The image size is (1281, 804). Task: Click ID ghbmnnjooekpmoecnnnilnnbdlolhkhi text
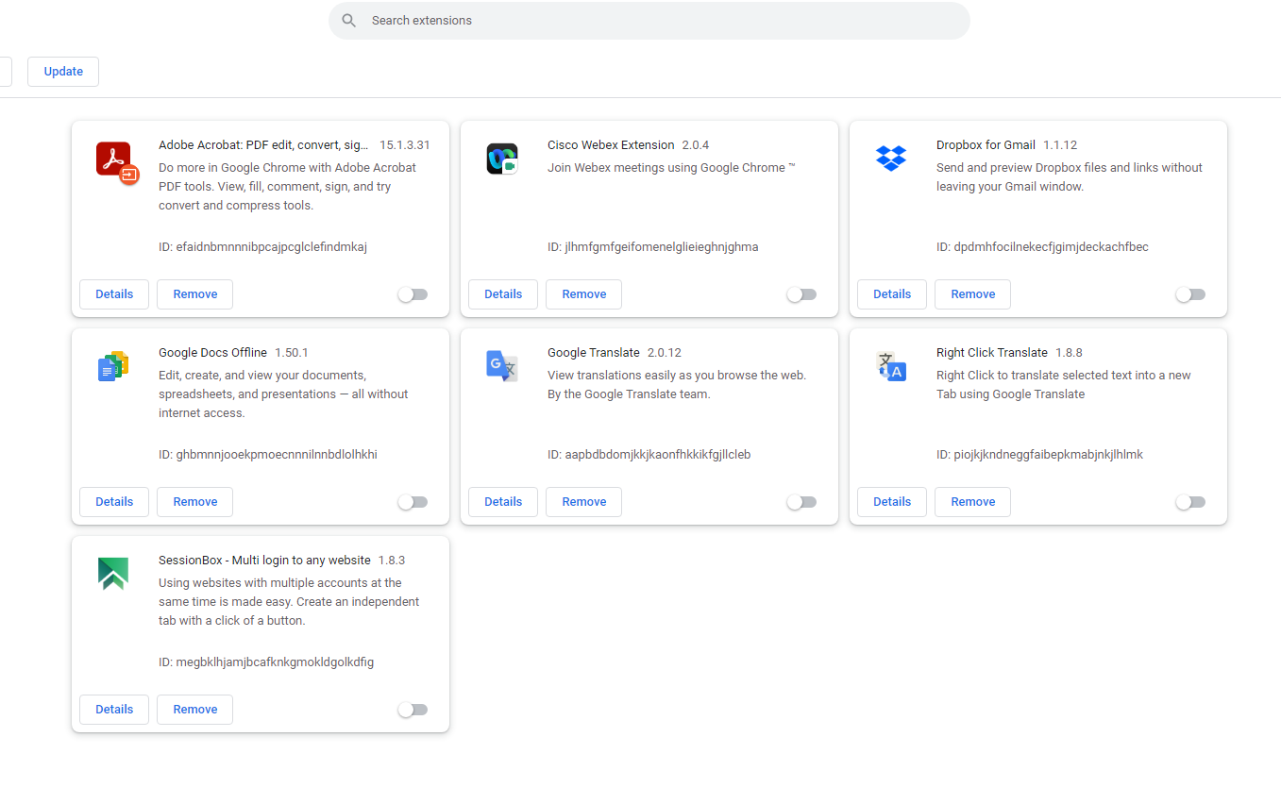[268, 455]
